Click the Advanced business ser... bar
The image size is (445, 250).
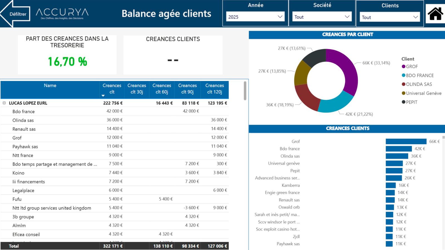tap(394, 178)
